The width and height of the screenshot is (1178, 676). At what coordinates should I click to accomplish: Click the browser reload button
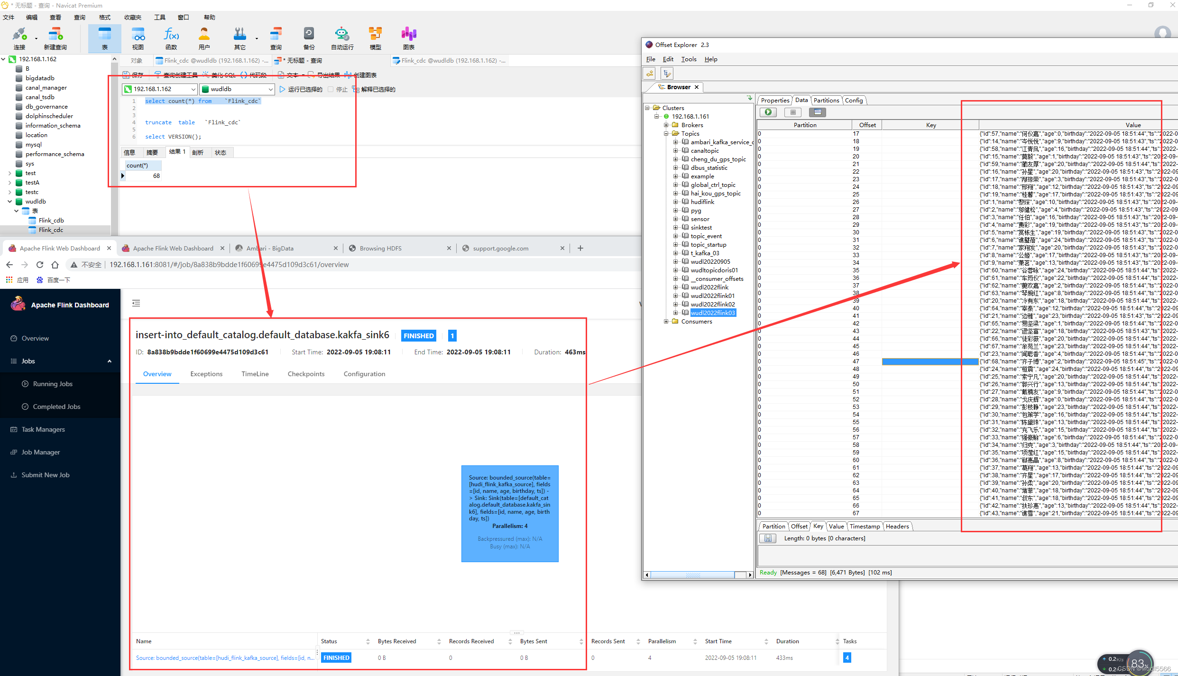pyautogui.click(x=40, y=265)
